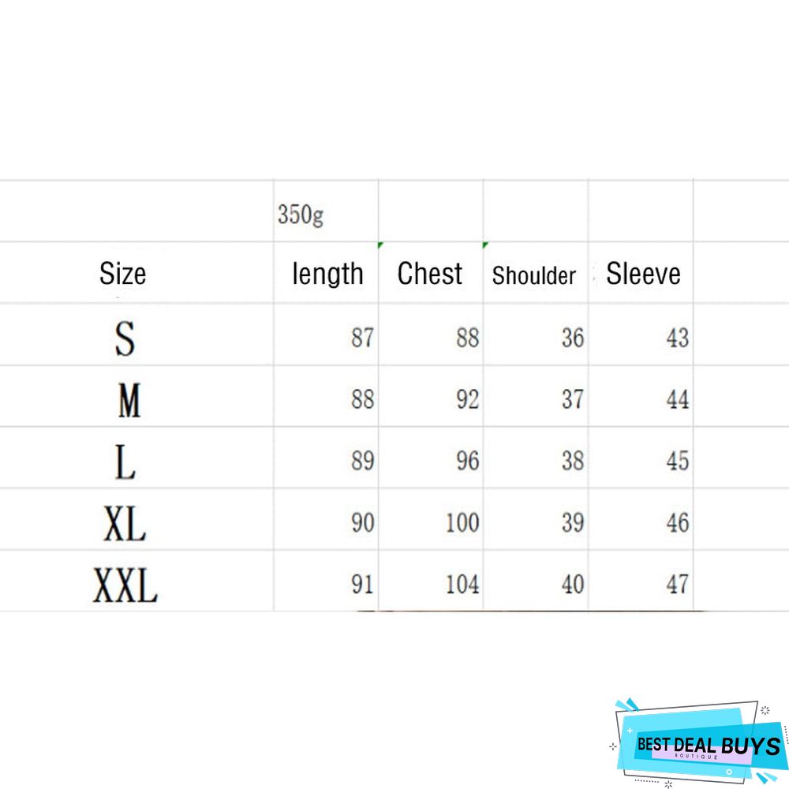Select the chest value 92 for M
Viewport: 789px width, 789px height.
click(x=467, y=399)
